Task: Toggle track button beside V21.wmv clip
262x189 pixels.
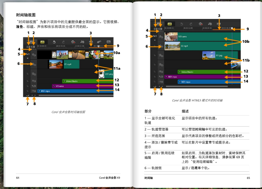Action: tap(161, 37)
